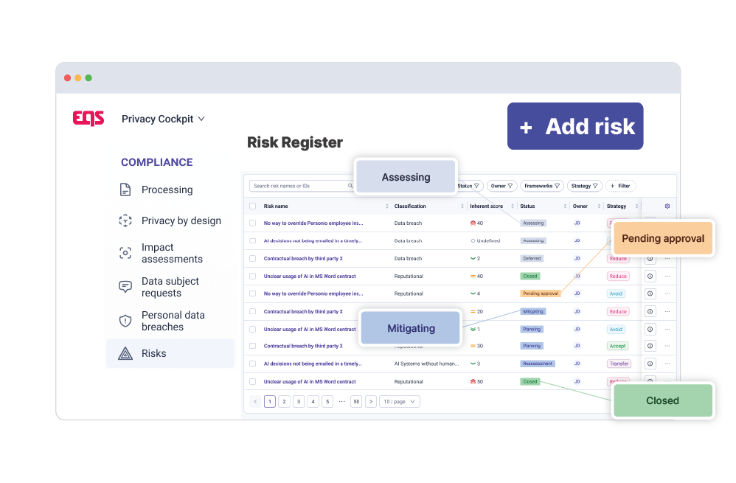Go to page 3 in pagination

299,402
